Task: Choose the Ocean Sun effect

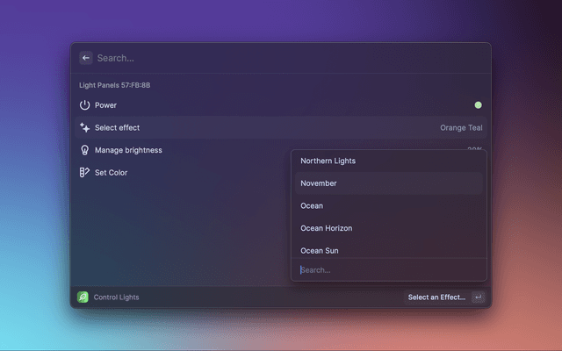Action: (x=320, y=251)
